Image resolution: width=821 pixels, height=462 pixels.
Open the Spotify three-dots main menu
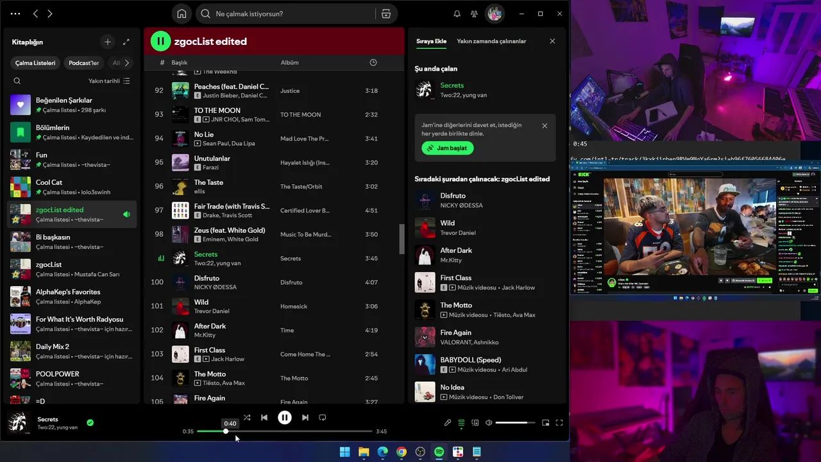(x=15, y=13)
